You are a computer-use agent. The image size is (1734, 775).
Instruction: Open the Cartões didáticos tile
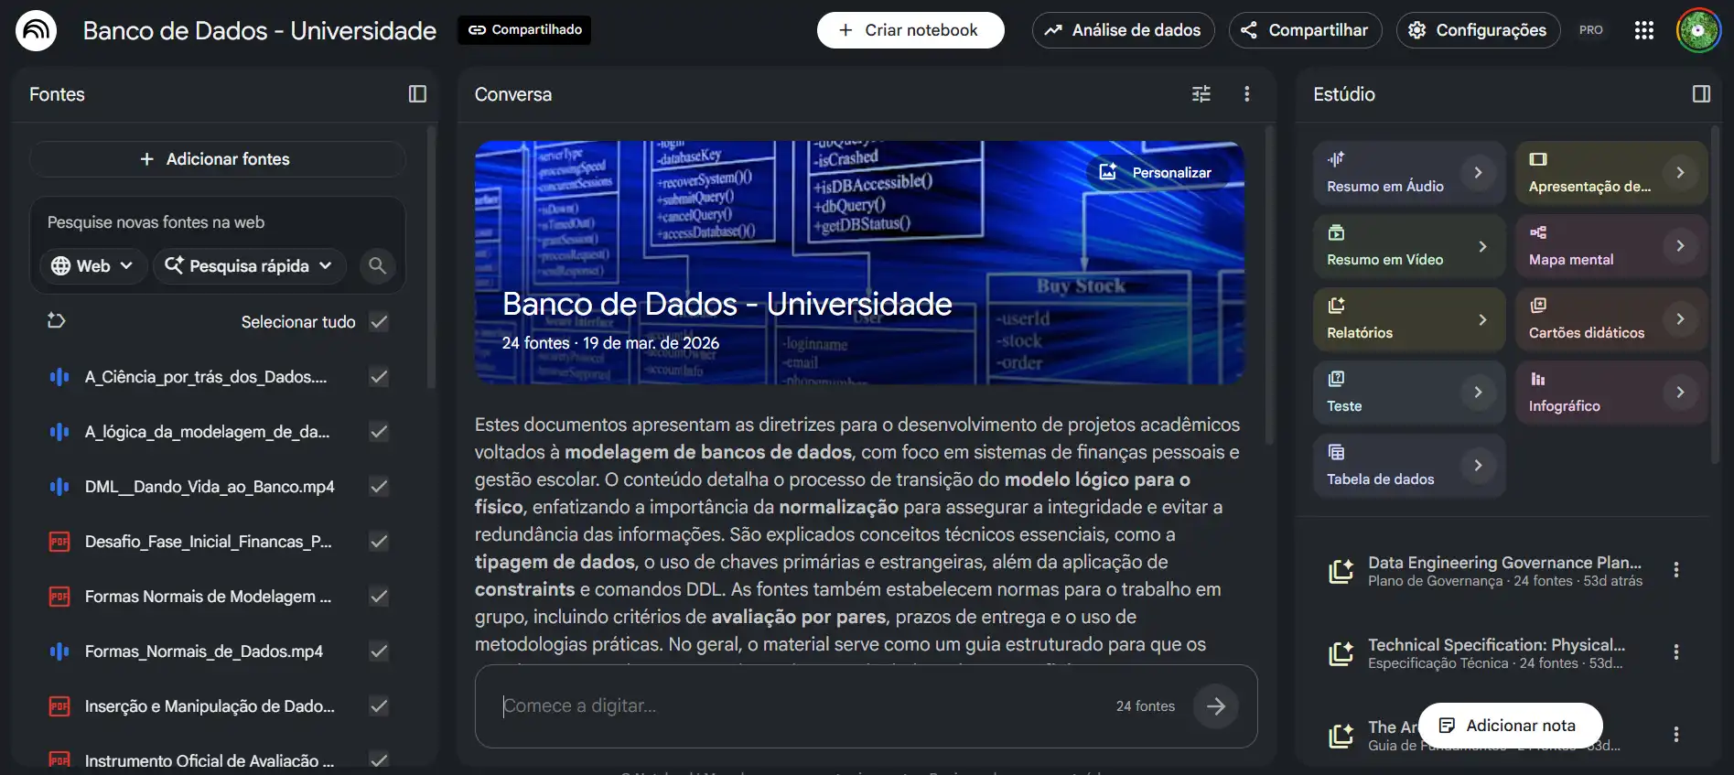(x=1611, y=319)
